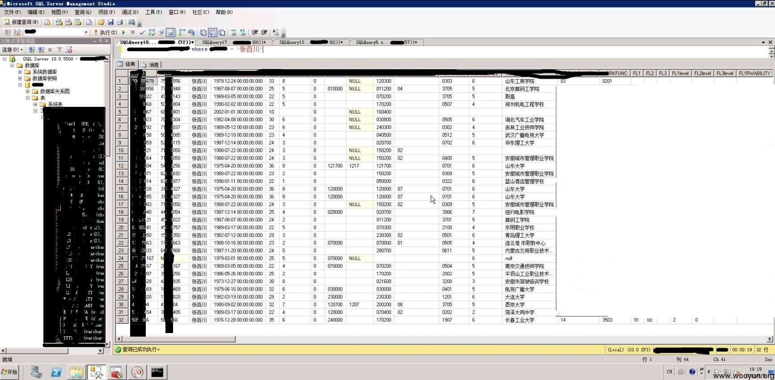Screen dimensions: 775x380
Task: Select row header number 32
Action: (x=121, y=320)
